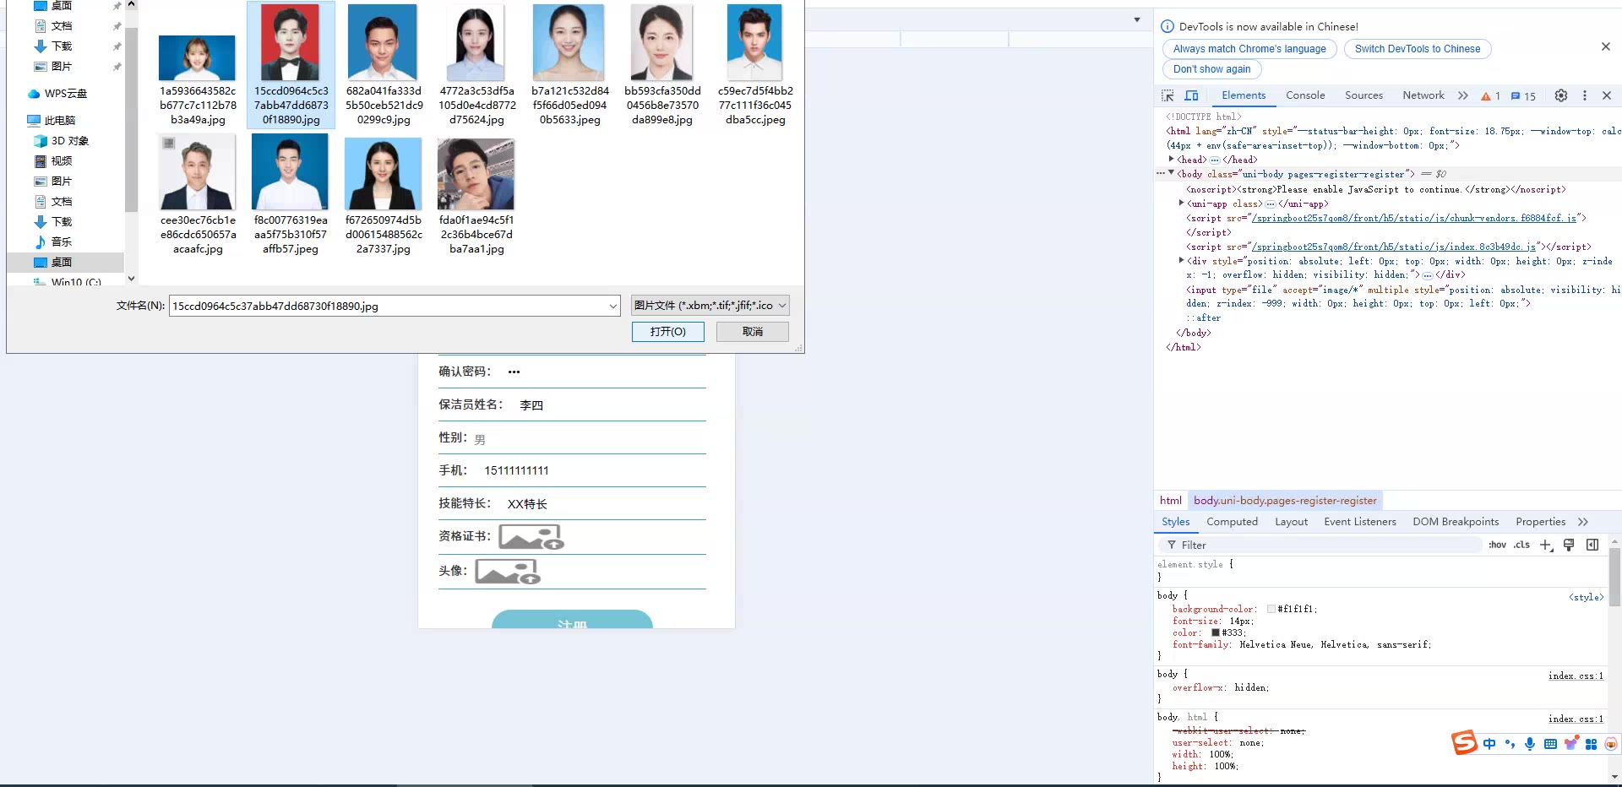The width and height of the screenshot is (1622, 787).
Task: Select the fda0f1ae94c5f1 photo thumbnail
Action: point(476,175)
